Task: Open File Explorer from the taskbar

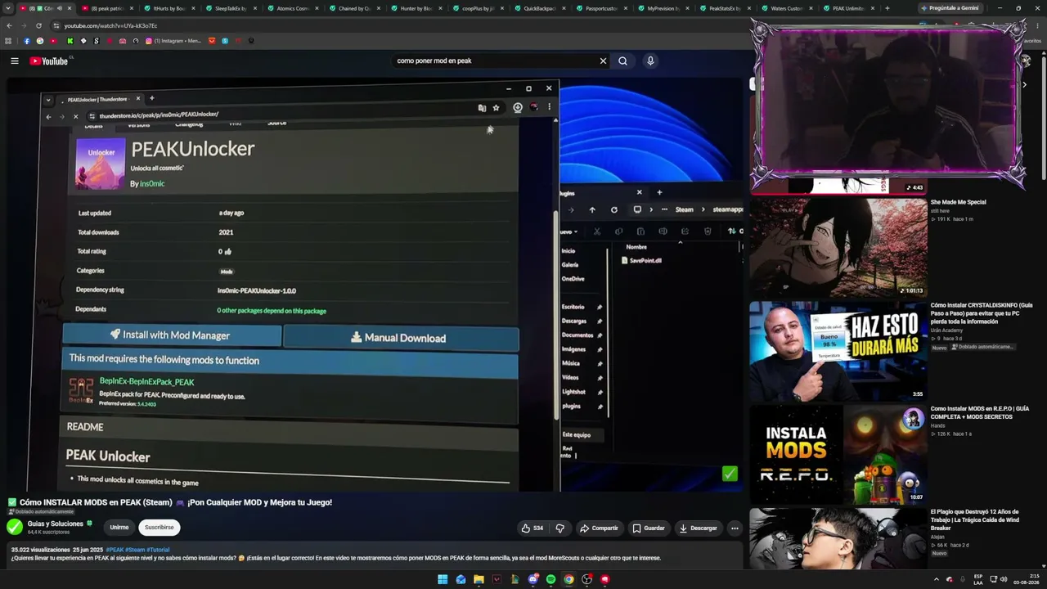Action: pos(479,579)
